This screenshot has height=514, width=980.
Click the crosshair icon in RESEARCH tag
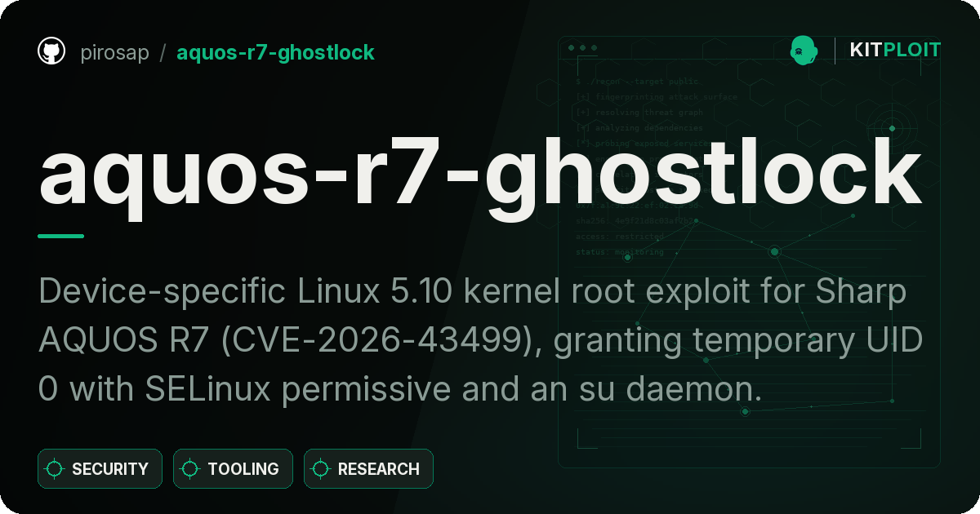[321, 469]
